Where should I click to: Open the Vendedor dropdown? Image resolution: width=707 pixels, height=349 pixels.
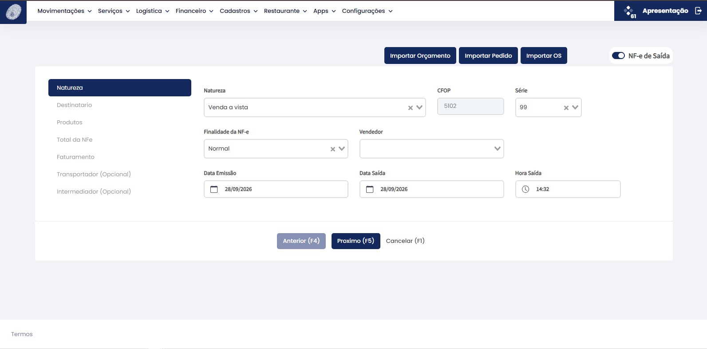pos(431,149)
